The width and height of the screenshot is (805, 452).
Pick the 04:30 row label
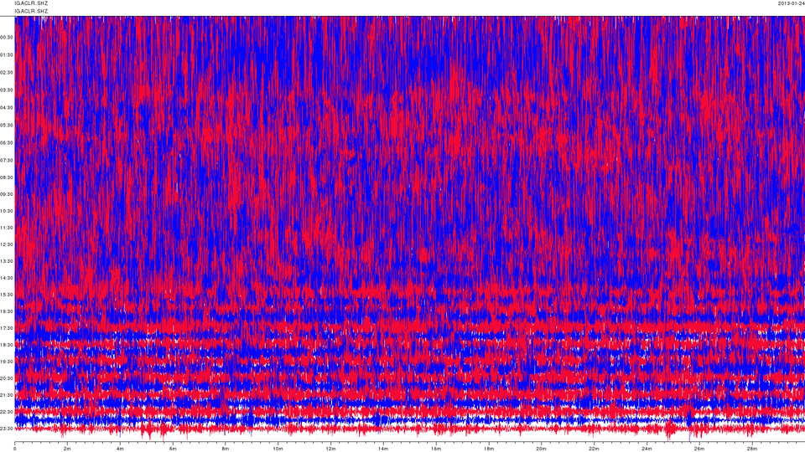(x=6, y=108)
